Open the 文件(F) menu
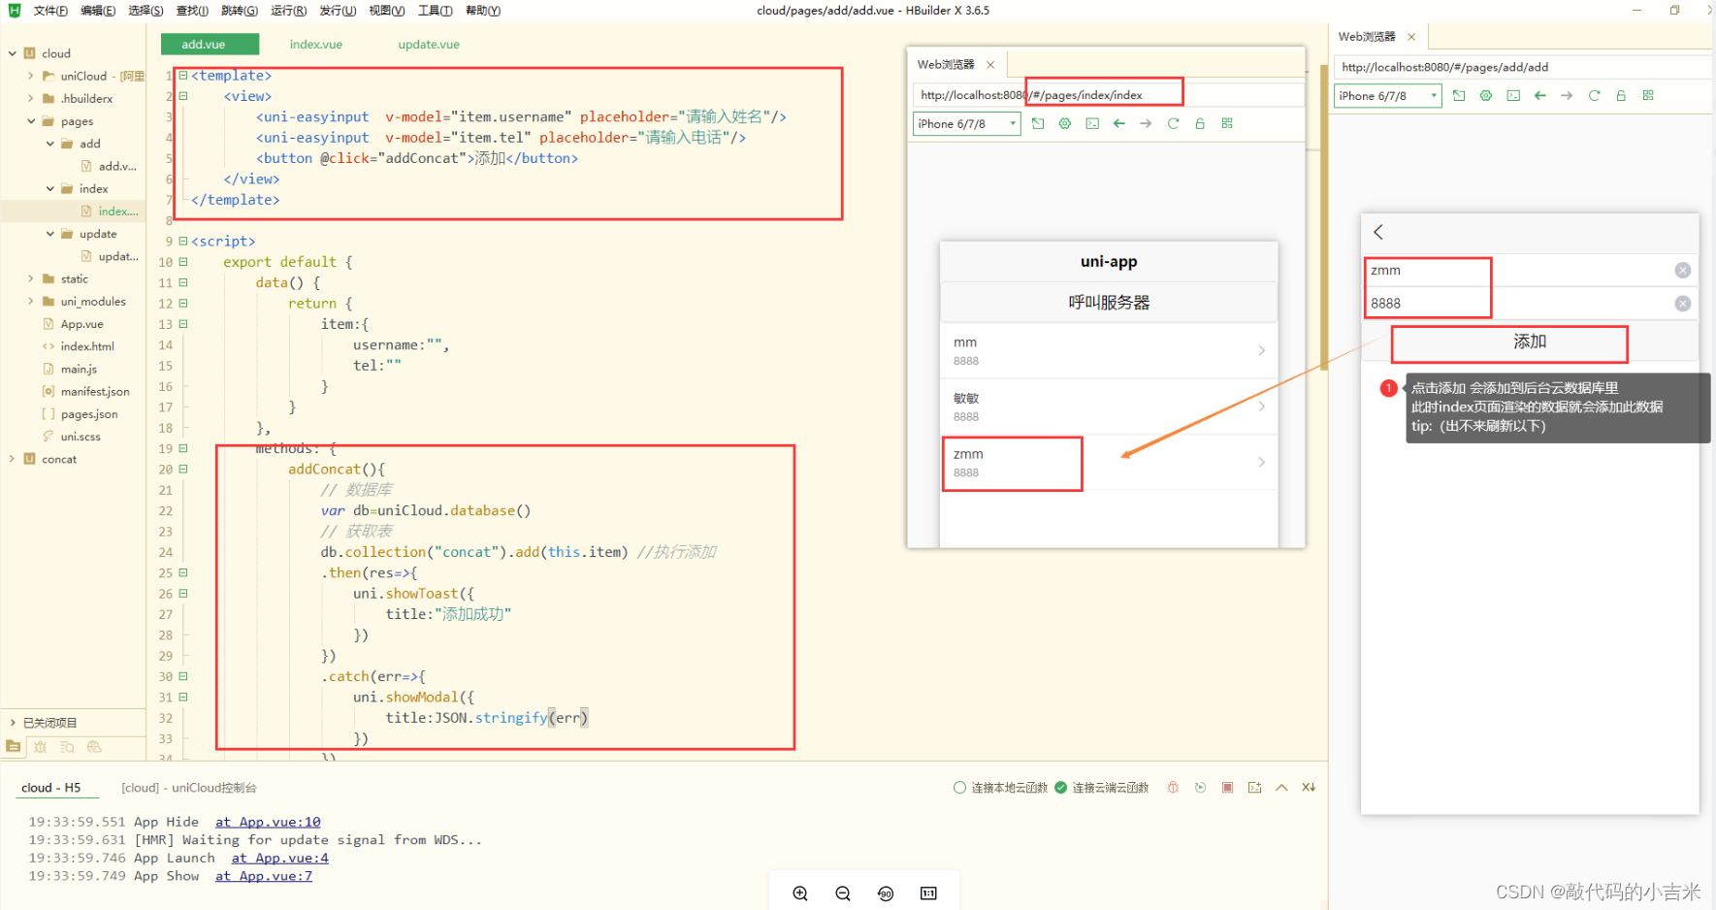This screenshot has width=1716, height=910. coord(50,11)
